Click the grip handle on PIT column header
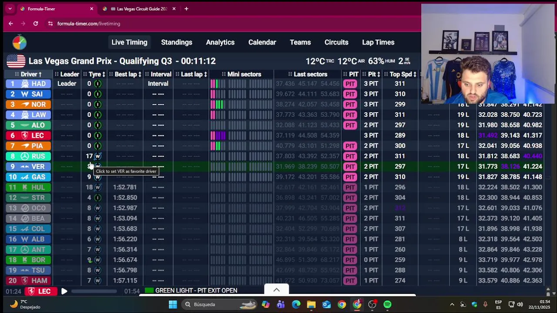This screenshot has height=313, width=557. coord(345,74)
